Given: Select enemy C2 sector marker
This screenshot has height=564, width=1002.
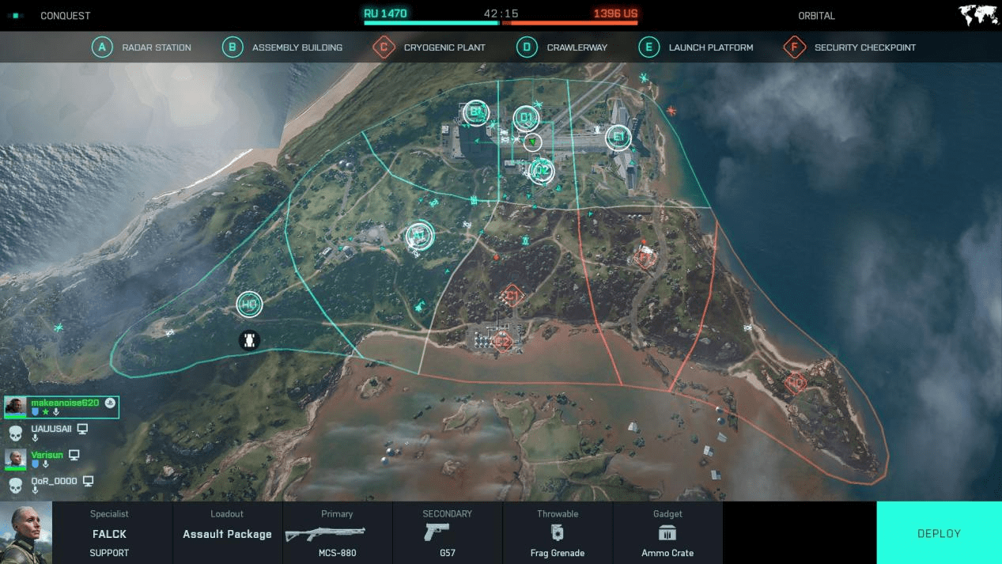Looking at the screenshot, I should (x=501, y=343).
